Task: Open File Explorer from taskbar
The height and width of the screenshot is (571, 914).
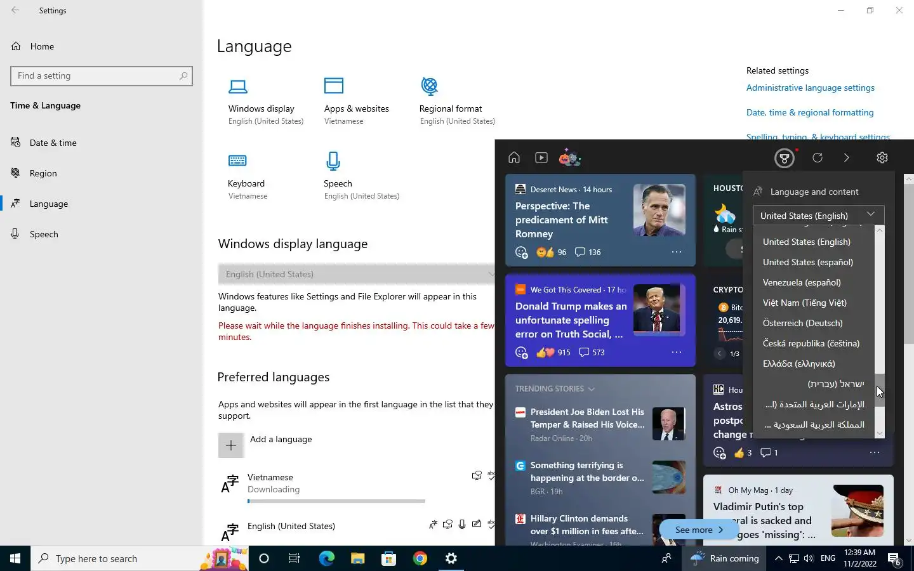Action: click(x=357, y=558)
